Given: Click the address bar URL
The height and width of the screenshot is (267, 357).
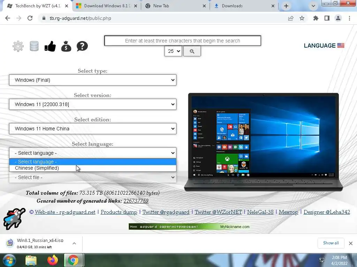Looking at the screenshot, I should [x=81, y=18].
